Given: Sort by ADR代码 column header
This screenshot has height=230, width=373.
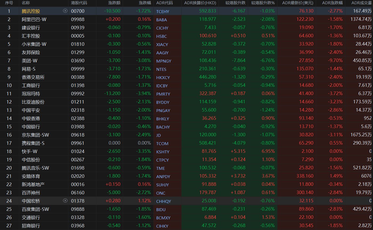Looking at the screenshot, I should click(165, 3).
